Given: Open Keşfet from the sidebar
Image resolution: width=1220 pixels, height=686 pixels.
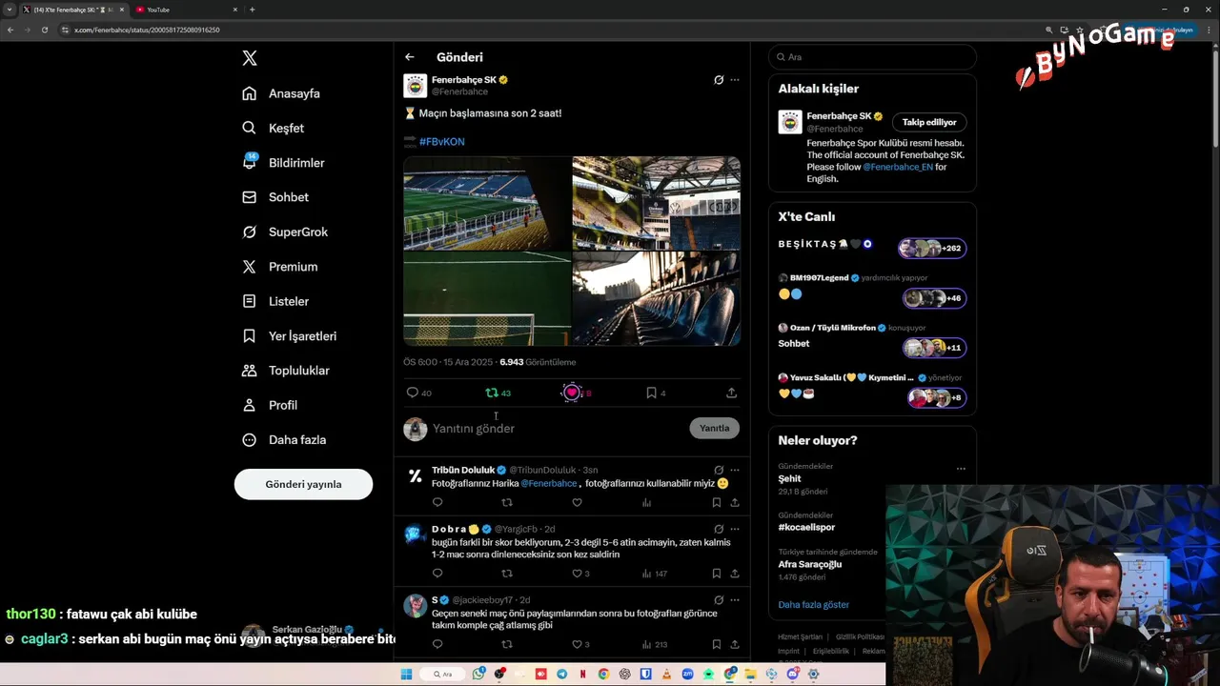Looking at the screenshot, I should 273,128.
